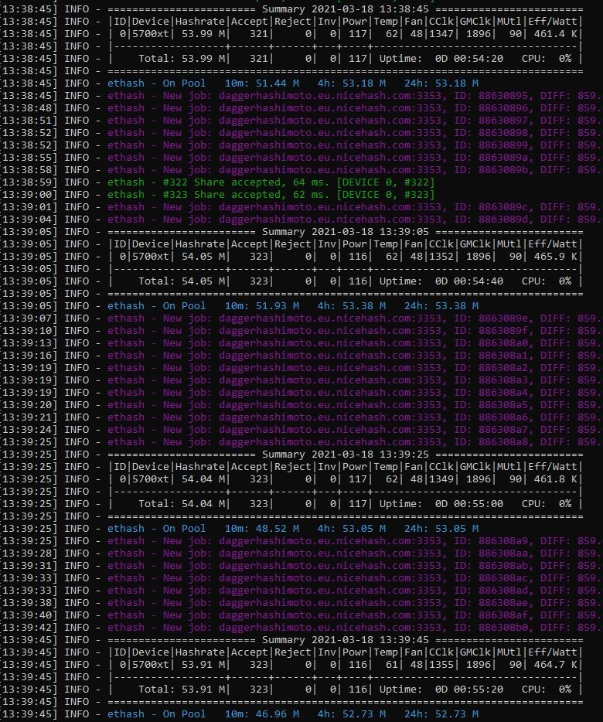Viewport: 603px width, 722px height.
Task: Click the On Pool value '4h: 53.05 M'
Action: [352, 529]
